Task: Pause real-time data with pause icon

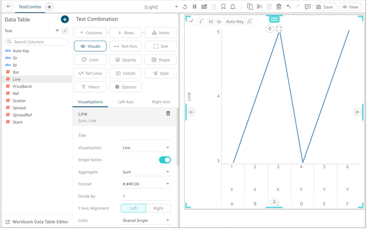Action: pos(194,7)
